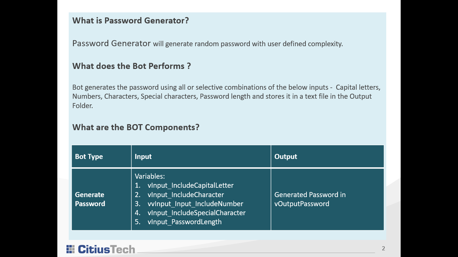This screenshot has height=257, width=458.
Task: Click the CitiusTech logo icon
Action: point(70,249)
